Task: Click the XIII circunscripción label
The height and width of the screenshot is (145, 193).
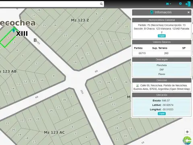Action: 22,33
